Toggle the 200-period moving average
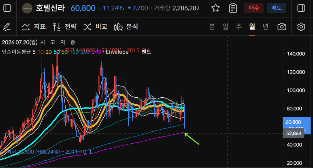This screenshot has width=313, height=168. pos(85,52)
